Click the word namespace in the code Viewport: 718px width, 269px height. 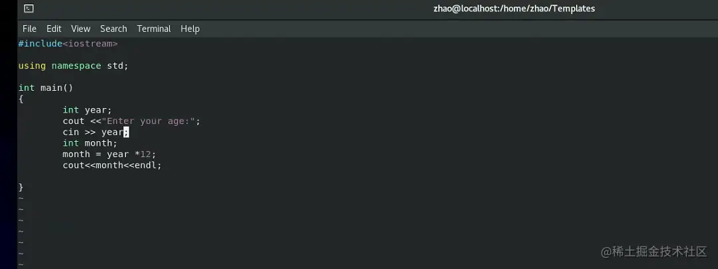point(76,66)
